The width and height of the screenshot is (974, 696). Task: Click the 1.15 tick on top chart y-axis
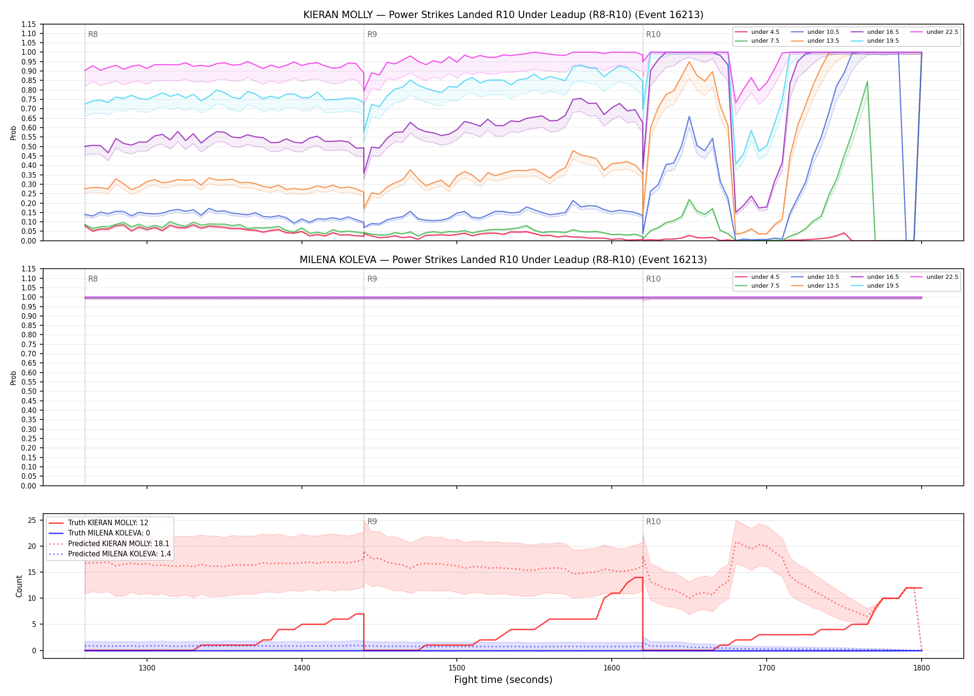tap(29, 24)
